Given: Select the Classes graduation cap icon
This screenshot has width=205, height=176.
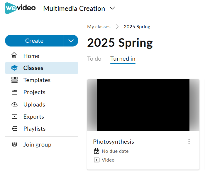Looking at the screenshot, I should (14, 68).
